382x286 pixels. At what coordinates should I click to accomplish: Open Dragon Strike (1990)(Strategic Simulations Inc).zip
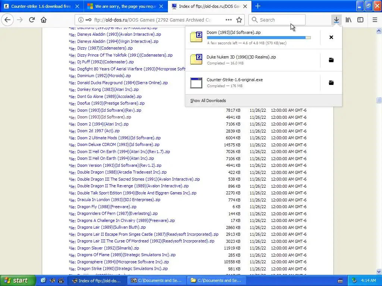point(122,269)
